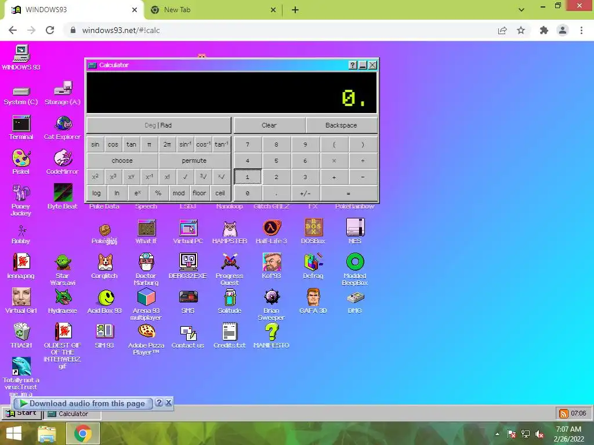Close the download audio banner

(x=169, y=403)
